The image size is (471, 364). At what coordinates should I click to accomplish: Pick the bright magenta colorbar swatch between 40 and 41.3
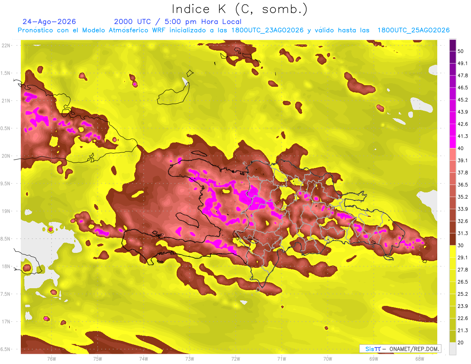coord(453,142)
